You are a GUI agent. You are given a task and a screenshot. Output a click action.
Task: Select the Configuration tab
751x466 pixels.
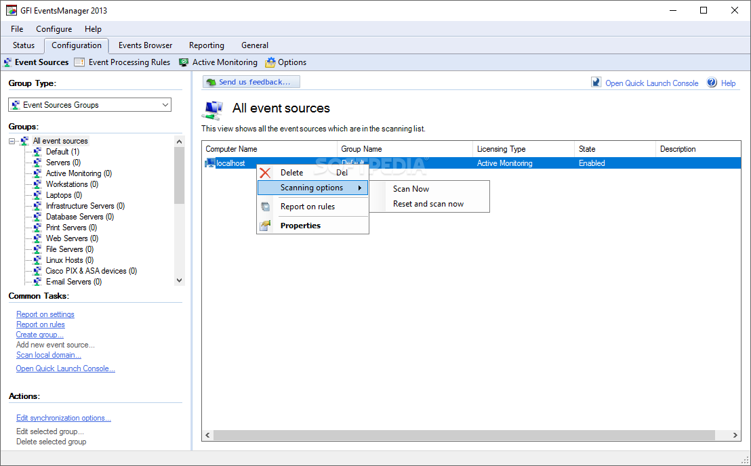pyautogui.click(x=77, y=45)
